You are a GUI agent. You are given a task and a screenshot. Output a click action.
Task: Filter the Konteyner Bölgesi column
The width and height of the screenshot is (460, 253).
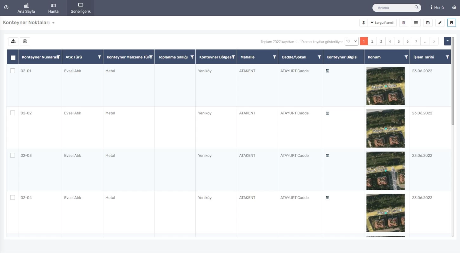233,57
